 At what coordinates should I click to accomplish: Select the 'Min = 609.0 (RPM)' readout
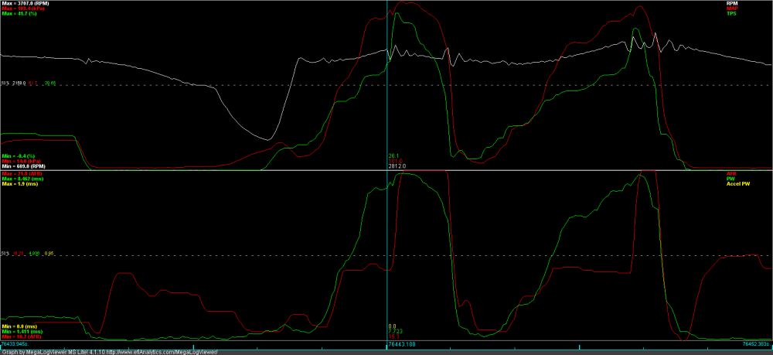(x=22, y=166)
